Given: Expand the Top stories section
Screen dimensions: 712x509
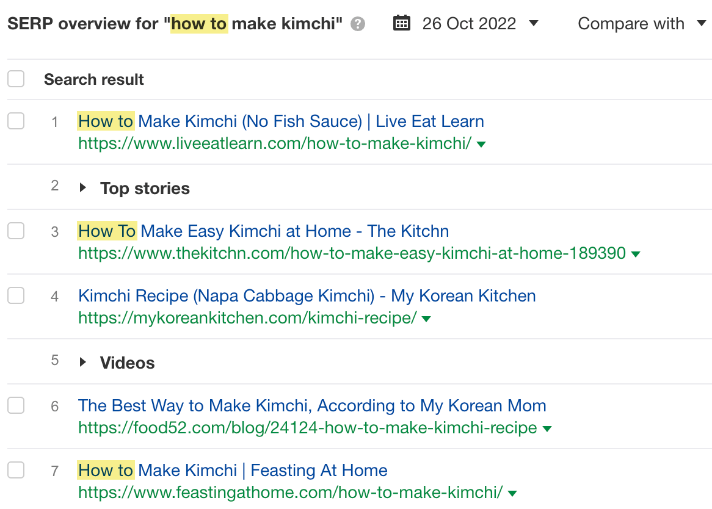Looking at the screenshot, I should (83, 187).
